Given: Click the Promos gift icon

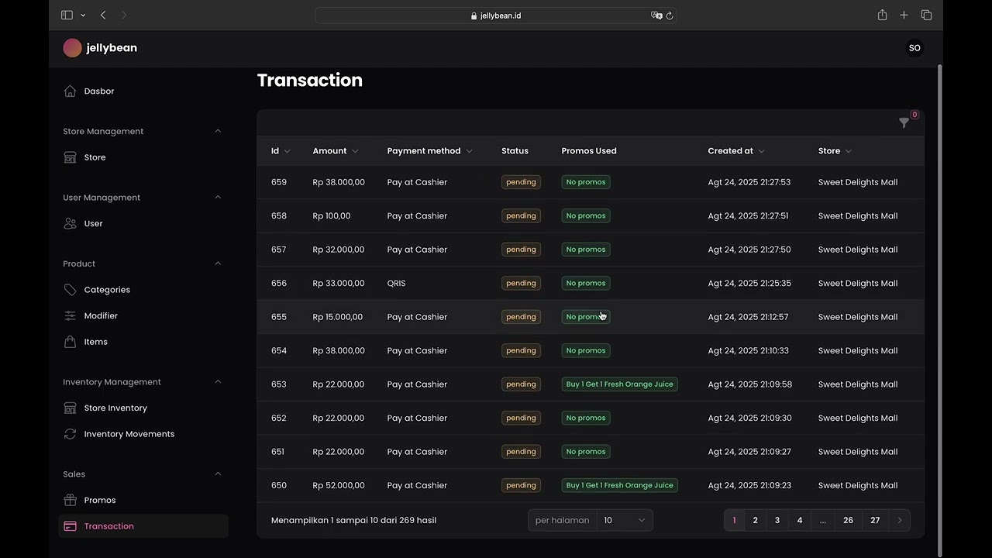Looking at the screenshot, I should 71,500.
